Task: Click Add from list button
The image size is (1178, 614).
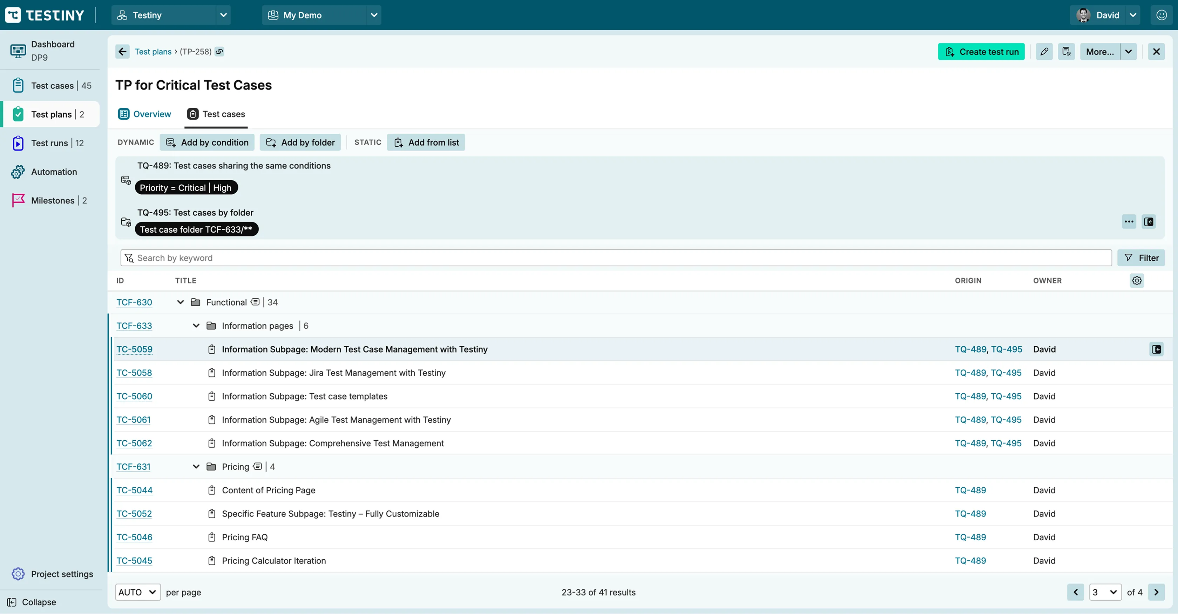Action: (x=426, y=142)
